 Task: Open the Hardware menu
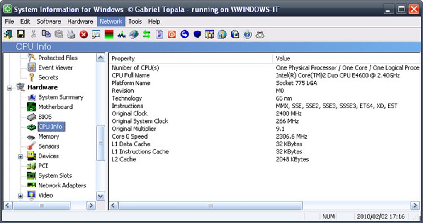[80, 21]
